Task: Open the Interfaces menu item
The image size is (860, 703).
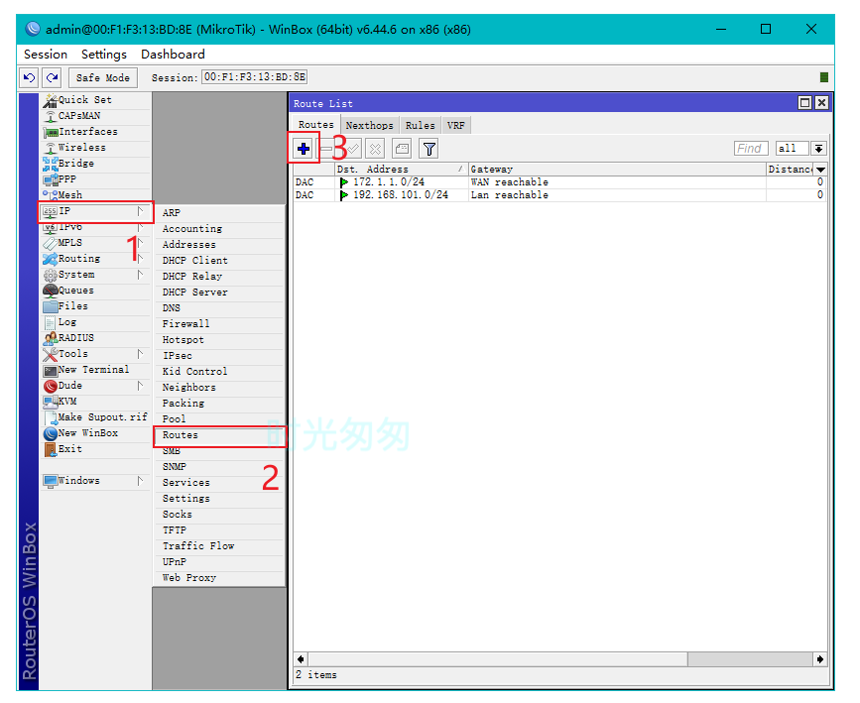Action: (x=95, y=132)
